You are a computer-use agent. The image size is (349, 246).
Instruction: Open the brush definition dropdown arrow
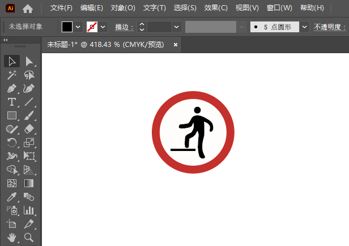[x=304, y=27]
